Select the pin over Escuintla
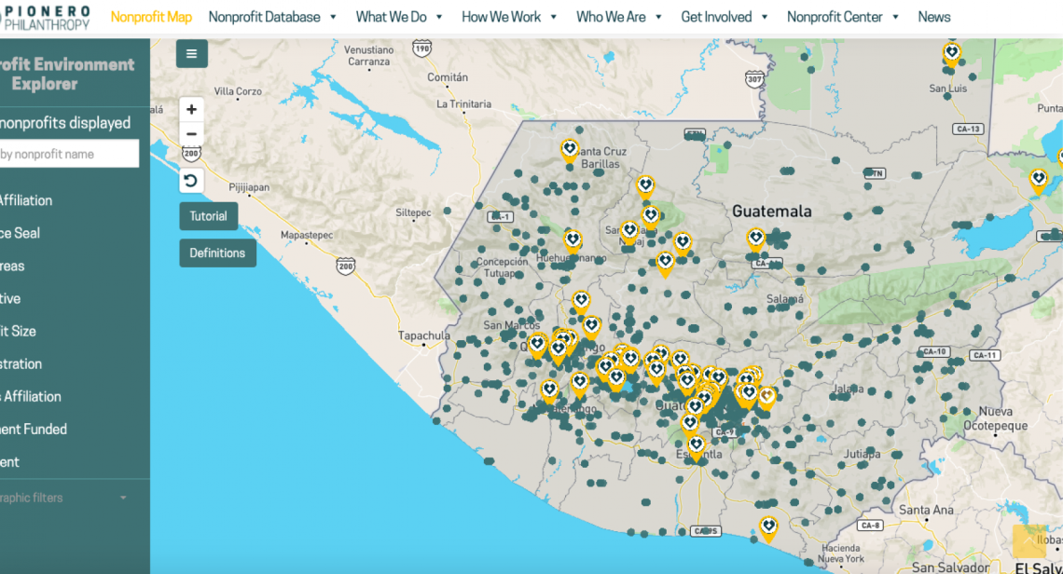 point(697,447)
